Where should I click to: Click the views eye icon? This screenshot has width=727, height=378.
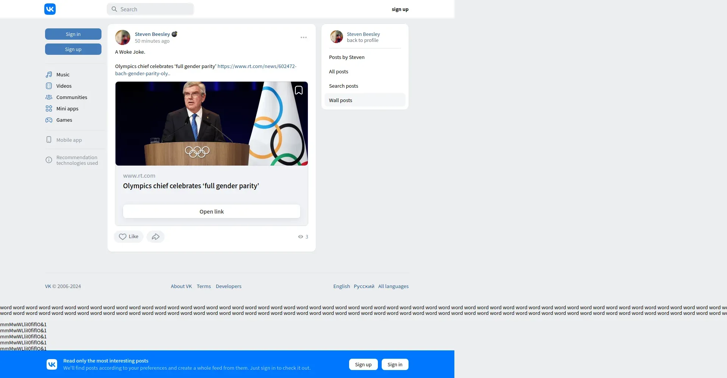pos(301,237)
